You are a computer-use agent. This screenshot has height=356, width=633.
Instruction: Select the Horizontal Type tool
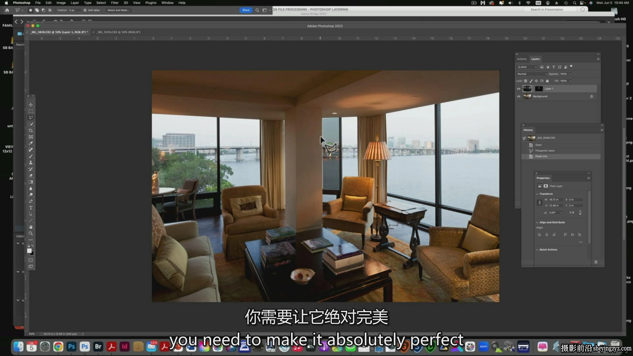click(31, 208)
